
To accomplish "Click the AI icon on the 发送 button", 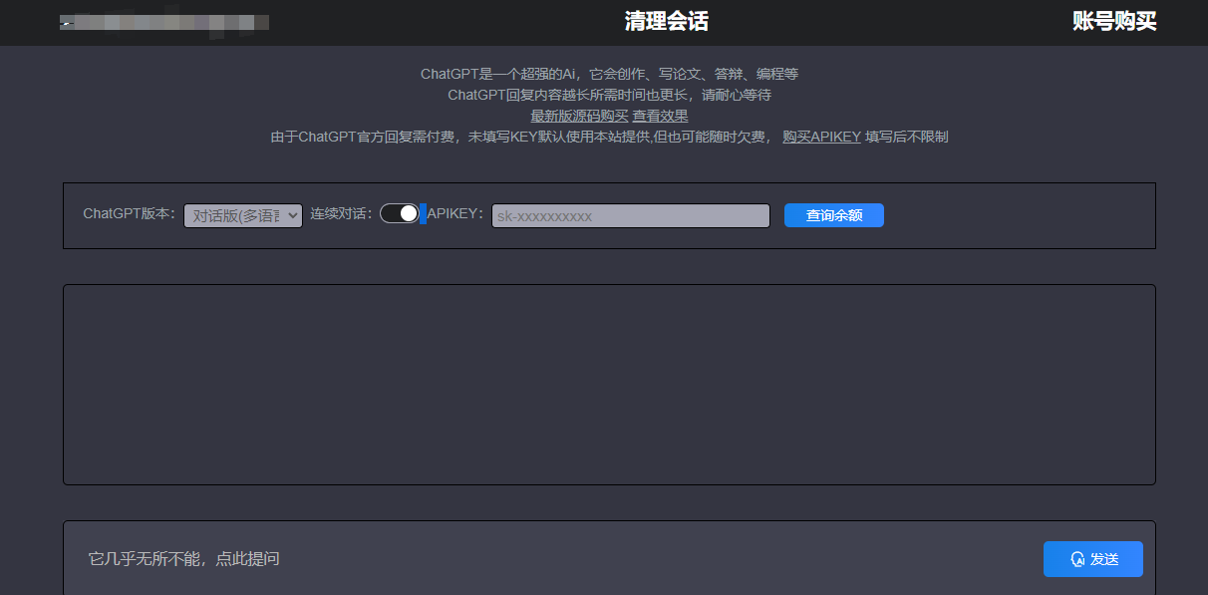I will (x=1077, y=559).
